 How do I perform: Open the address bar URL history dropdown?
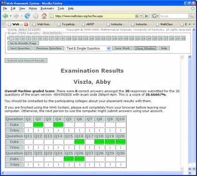pos(141,16)
